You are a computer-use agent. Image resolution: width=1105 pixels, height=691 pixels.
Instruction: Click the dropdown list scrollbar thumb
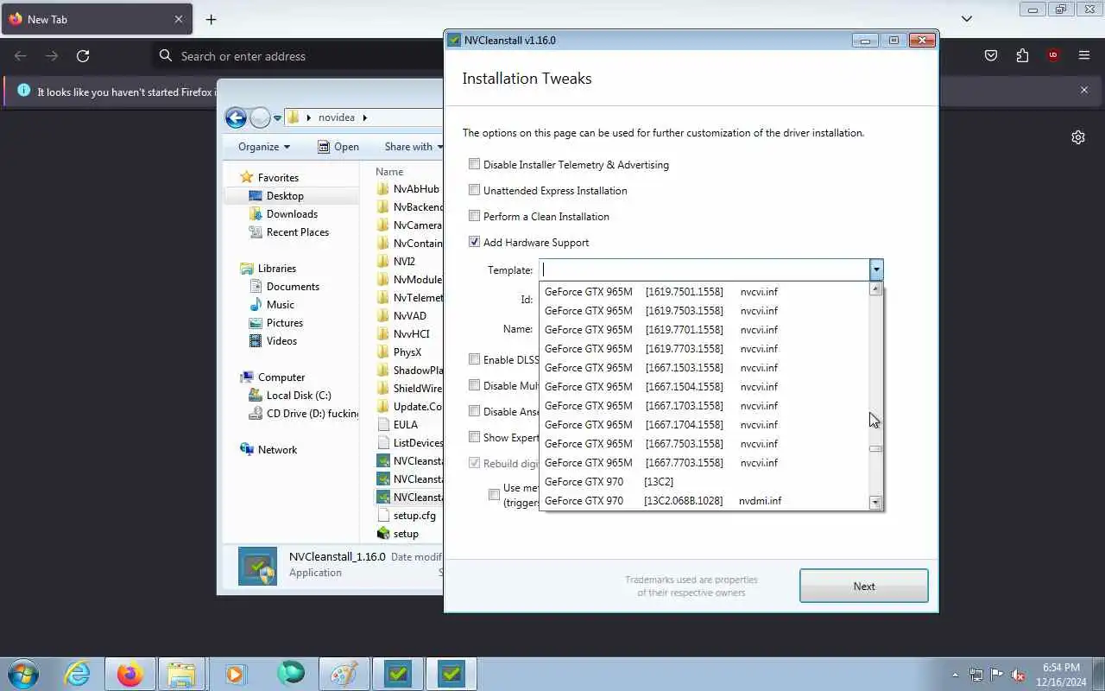(x=875, y=448)
